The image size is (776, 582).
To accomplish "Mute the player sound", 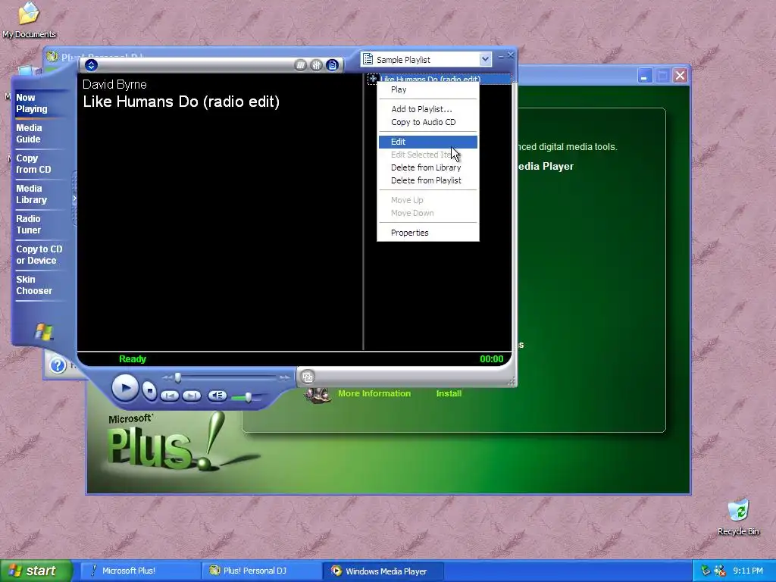I will (217, 396).
